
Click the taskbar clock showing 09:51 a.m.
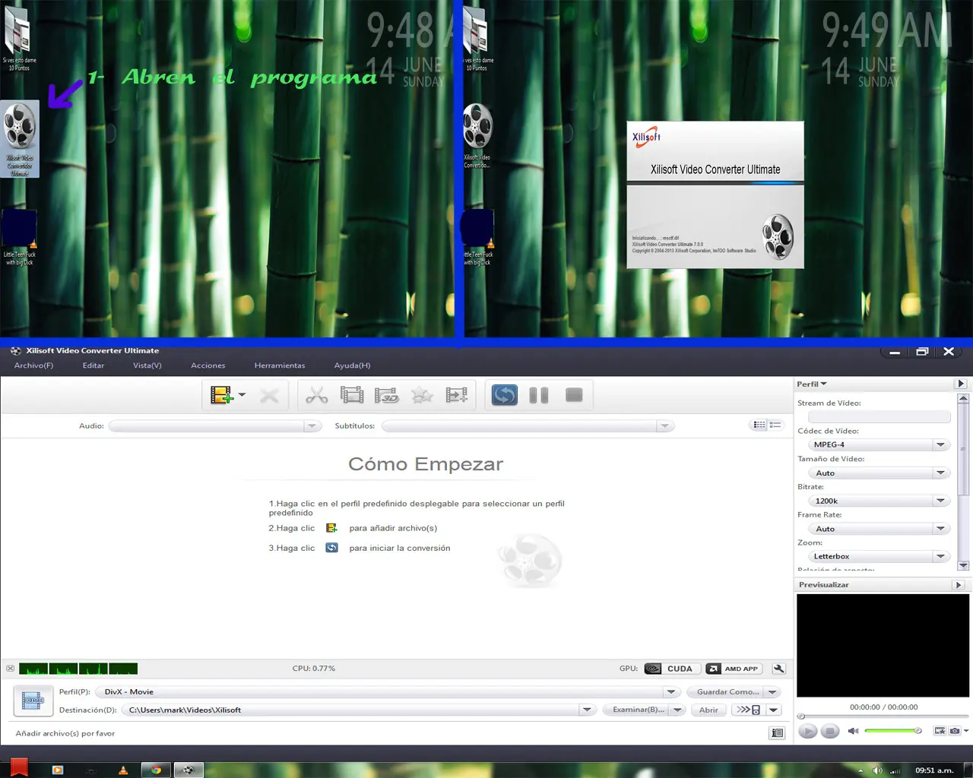point(934,770)
